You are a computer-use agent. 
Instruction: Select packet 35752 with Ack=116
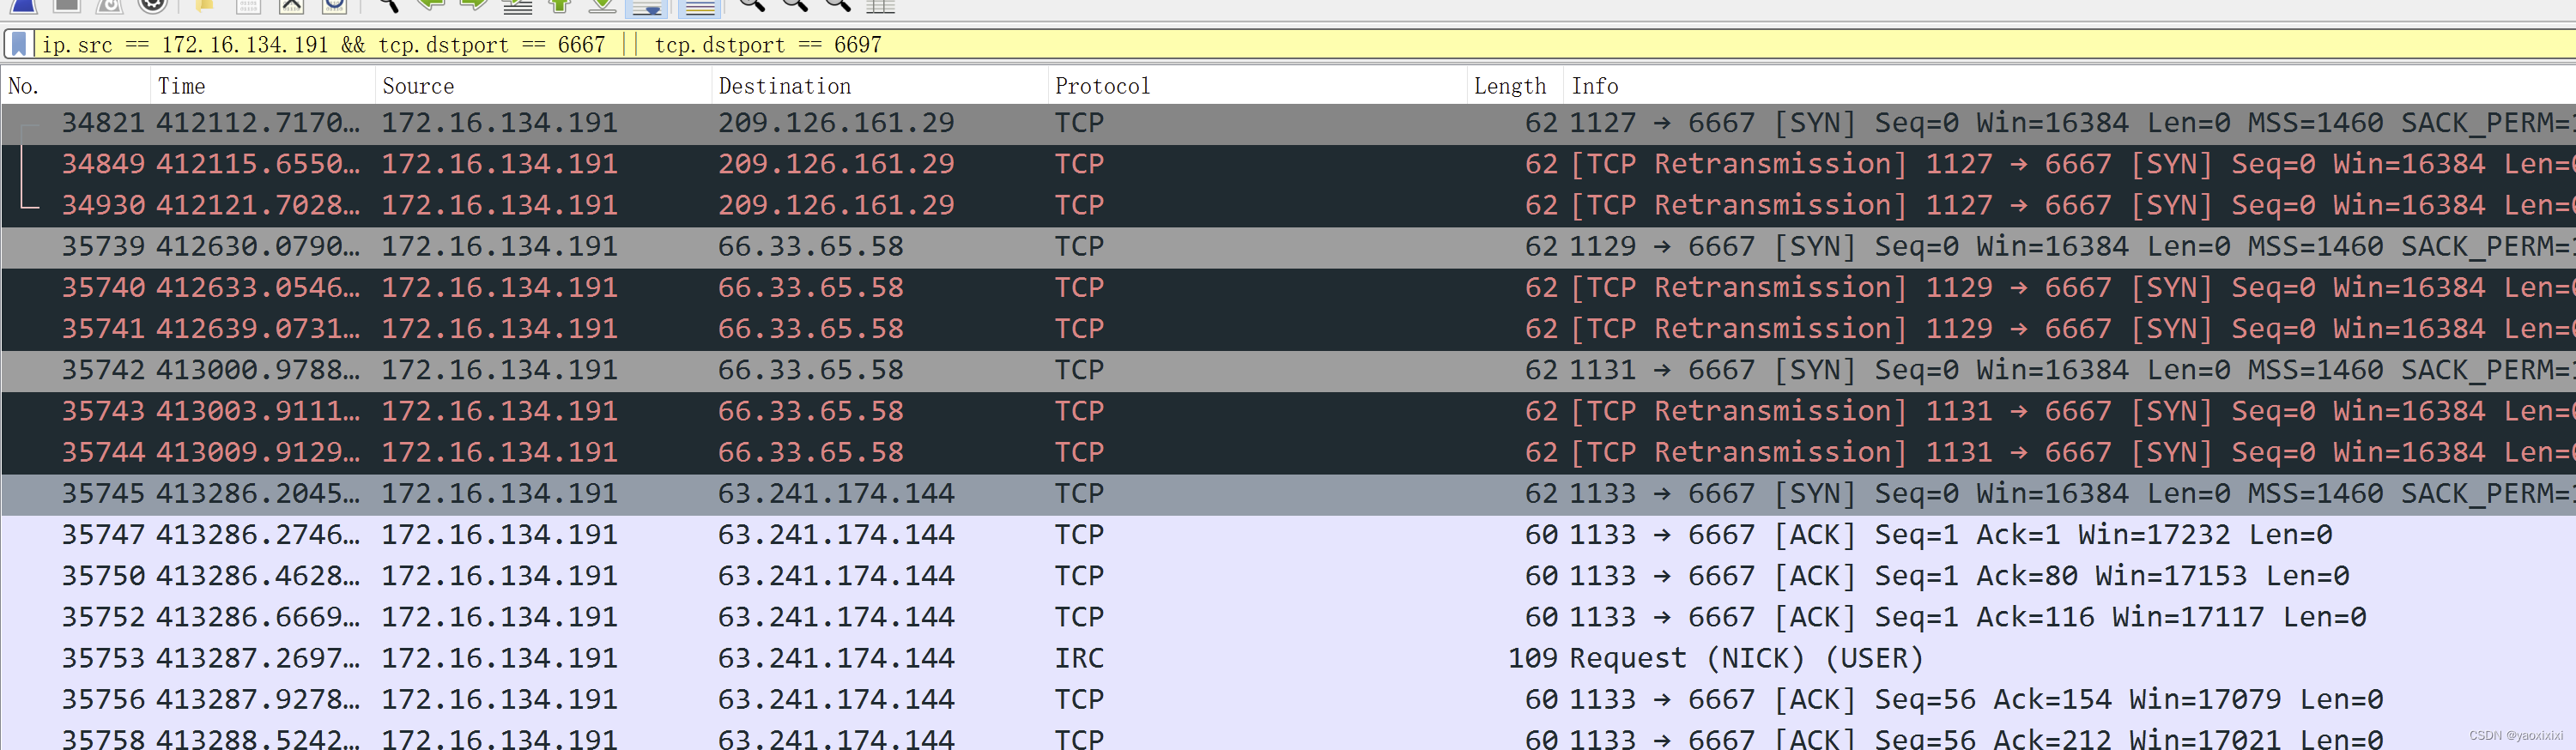pos(1288,617)
